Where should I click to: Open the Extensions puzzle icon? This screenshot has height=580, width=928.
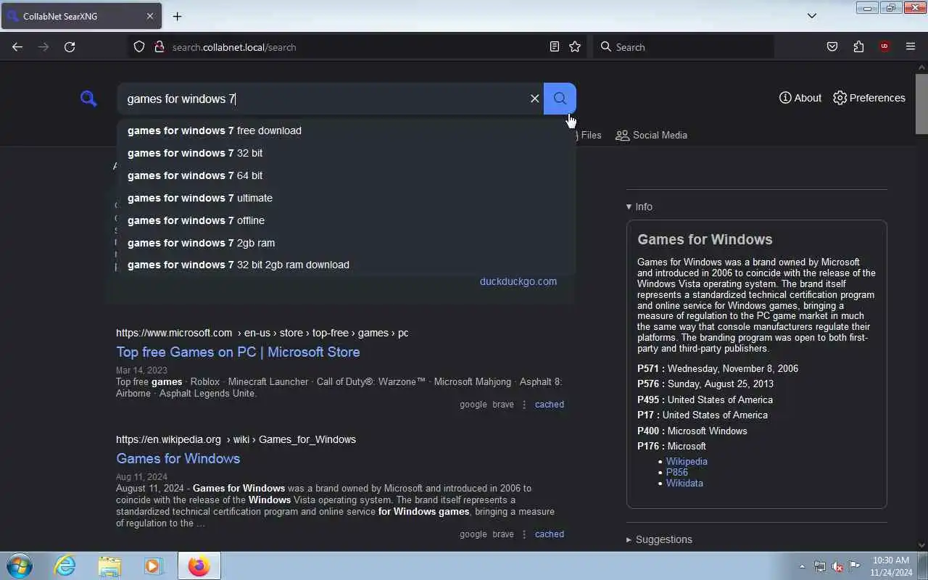[x=858, y=47]
